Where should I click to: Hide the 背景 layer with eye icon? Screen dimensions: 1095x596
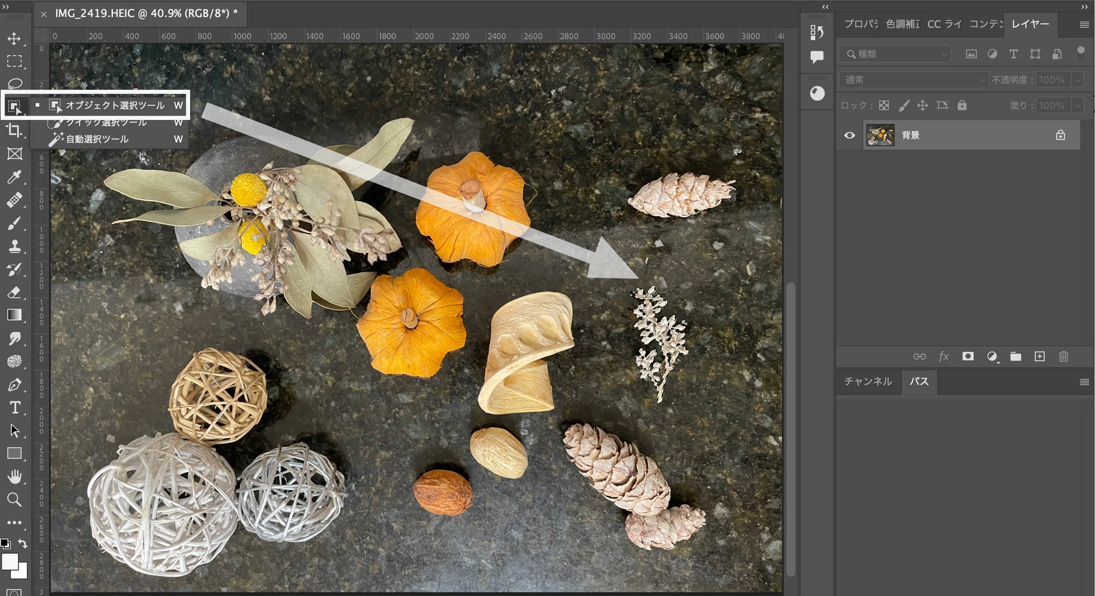[x=850, y=135]
